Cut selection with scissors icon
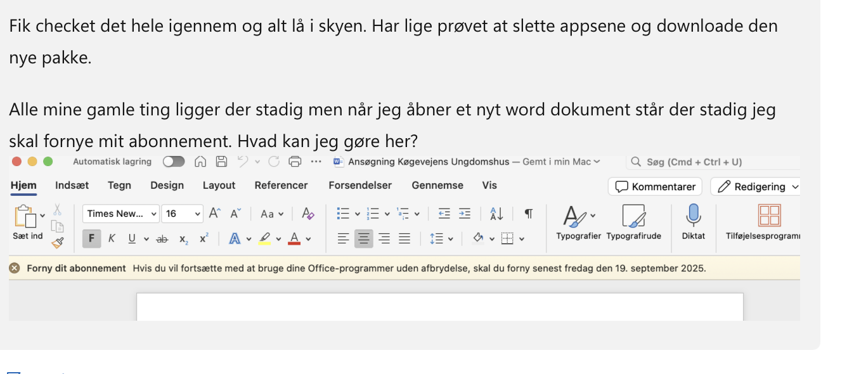Screen dimensions: 847x374 57,209
